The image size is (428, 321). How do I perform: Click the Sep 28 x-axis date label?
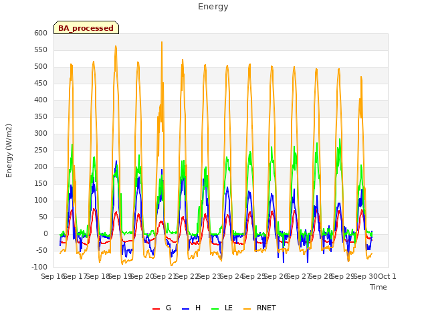320,276
